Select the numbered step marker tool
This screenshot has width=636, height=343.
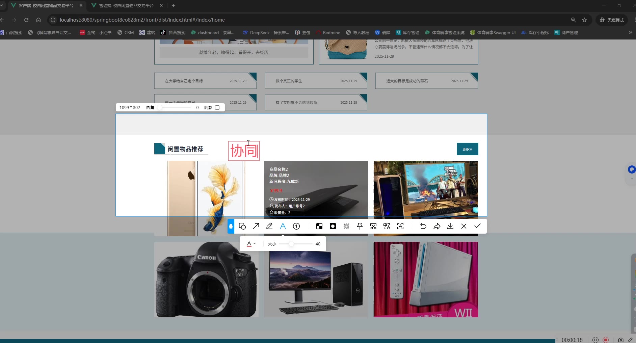[x=296, y=226]
